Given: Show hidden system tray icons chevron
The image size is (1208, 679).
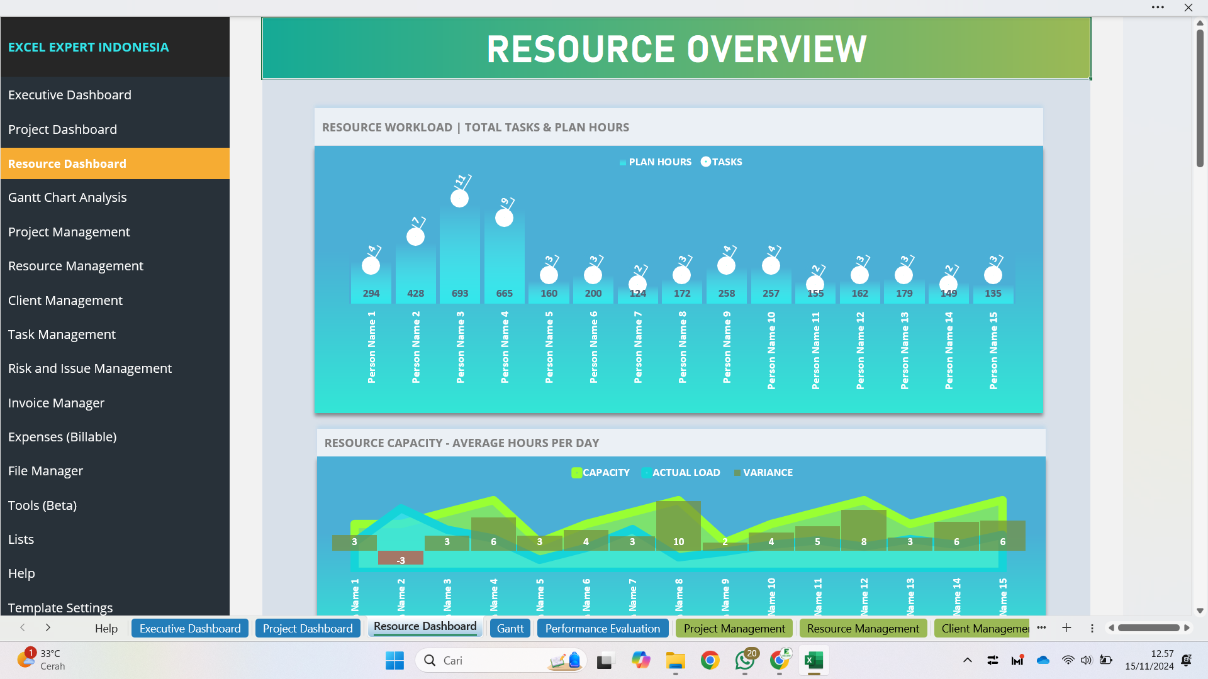Looking at the screenshot, I should click(968, 660).
